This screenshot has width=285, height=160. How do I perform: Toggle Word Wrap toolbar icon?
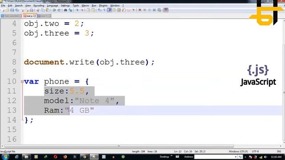(x=99, y=10)
